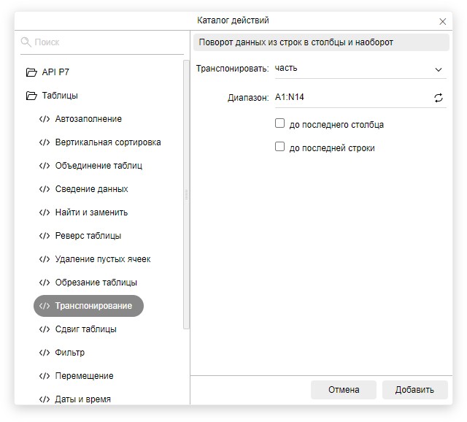Click the search magnifier icon

tap(26, 42)
